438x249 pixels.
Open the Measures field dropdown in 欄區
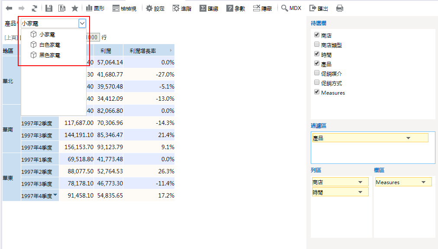tap(423, 182)
